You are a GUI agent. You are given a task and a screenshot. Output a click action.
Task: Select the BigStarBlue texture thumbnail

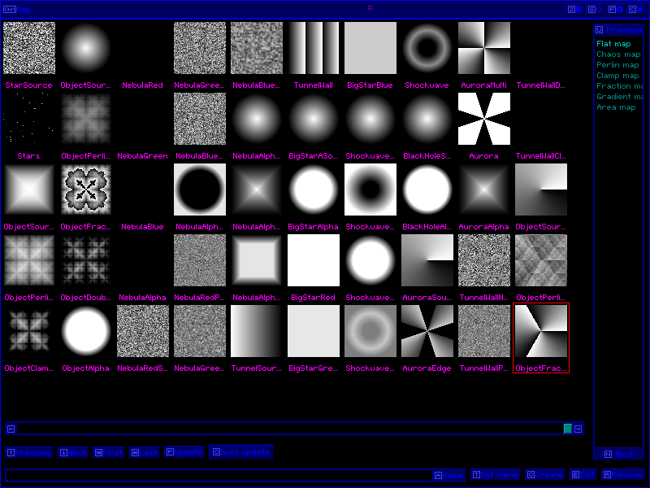click(x=370, y=49)
